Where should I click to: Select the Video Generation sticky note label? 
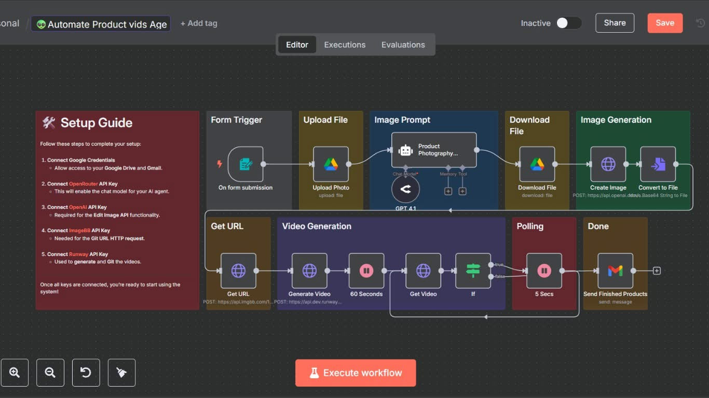pyautogui.click(x=317, y=226)
